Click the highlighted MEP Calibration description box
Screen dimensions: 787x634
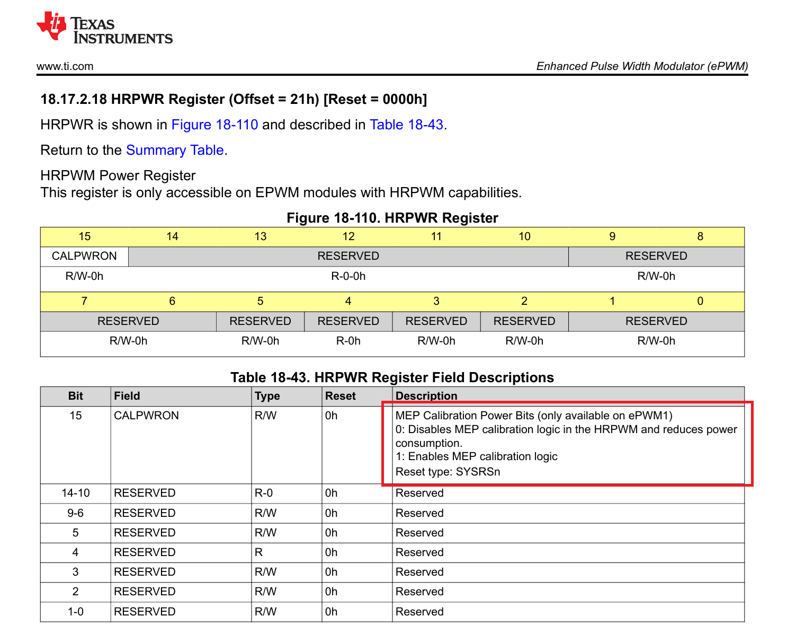click(x=567, y=444)
